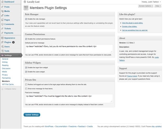Open the Permalinks settings submenu item
The image size is (163, 129).
[6, 78]
